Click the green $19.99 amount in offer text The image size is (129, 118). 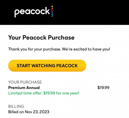tap(49, 93)
